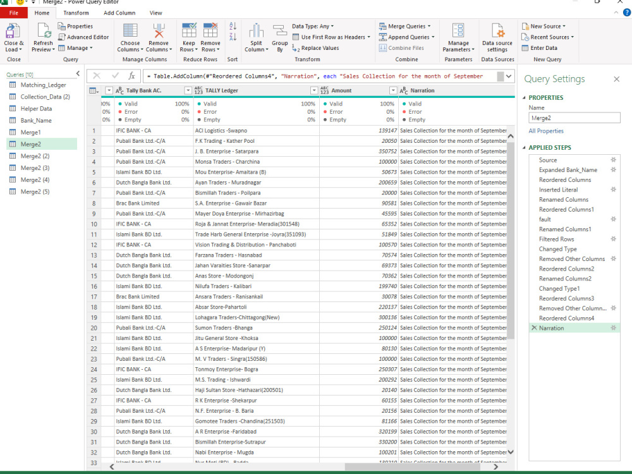Image resolution: width=632 pixels, height=474 pixels.
Task: Sort ascending using the A-Z icon
Action: click(233, 26)
